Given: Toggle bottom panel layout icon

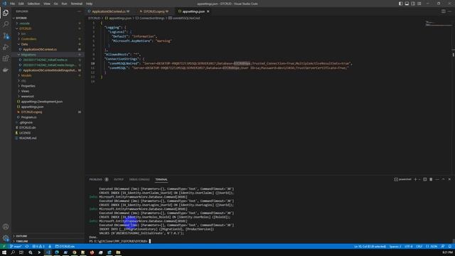Looking at the screenshot, I should pyautogui.click(x=407, y=4).
